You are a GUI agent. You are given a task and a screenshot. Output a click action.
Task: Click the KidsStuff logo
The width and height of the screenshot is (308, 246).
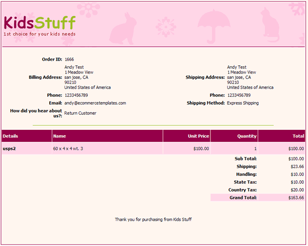pos(40,23)
